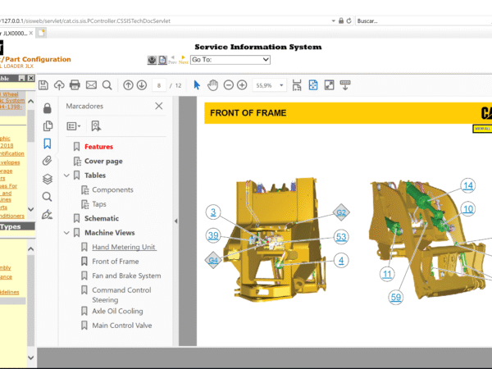This screenshot has width=492, height=369.
Task: Open the attachments paperclip panel
Action: [x=47, y=161]
